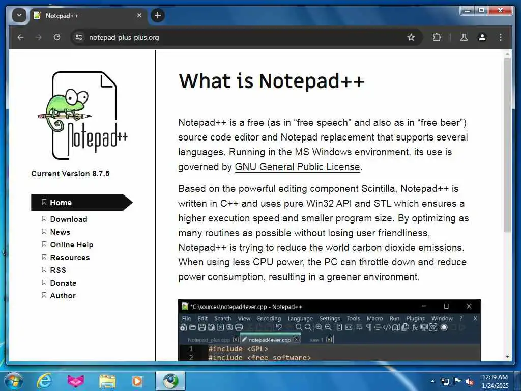Open the network tray icon
The height and width of the screenshot is (391, 521).
tap(445, 381)
